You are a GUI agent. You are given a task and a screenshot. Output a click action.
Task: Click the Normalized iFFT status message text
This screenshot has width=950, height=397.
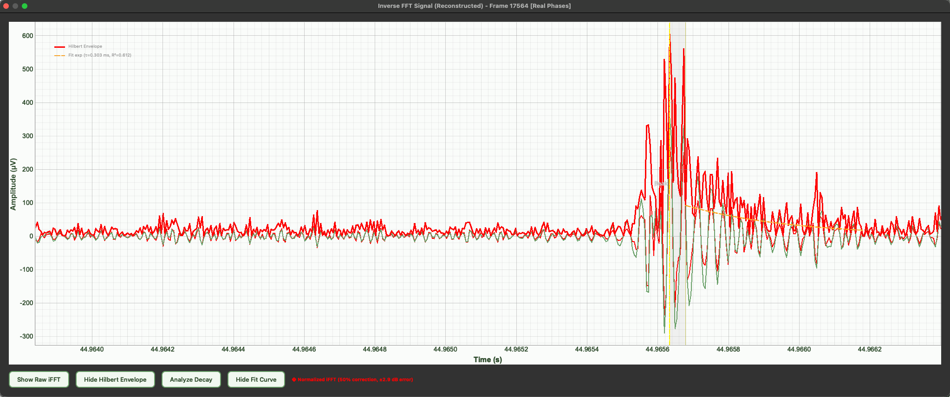(355, 379)
